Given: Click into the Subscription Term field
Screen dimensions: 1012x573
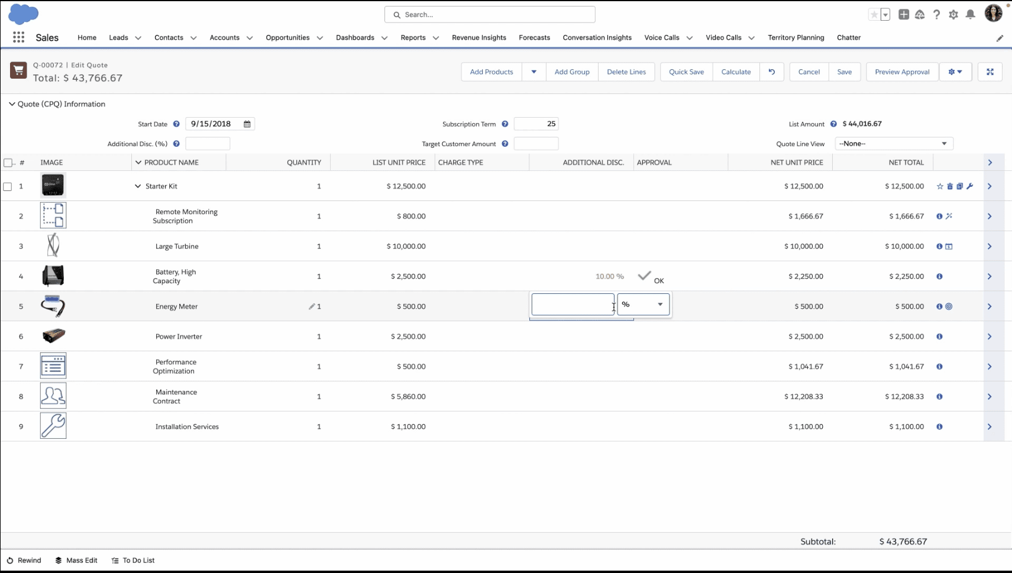Looking at the screenshot, I should (536, 124).
